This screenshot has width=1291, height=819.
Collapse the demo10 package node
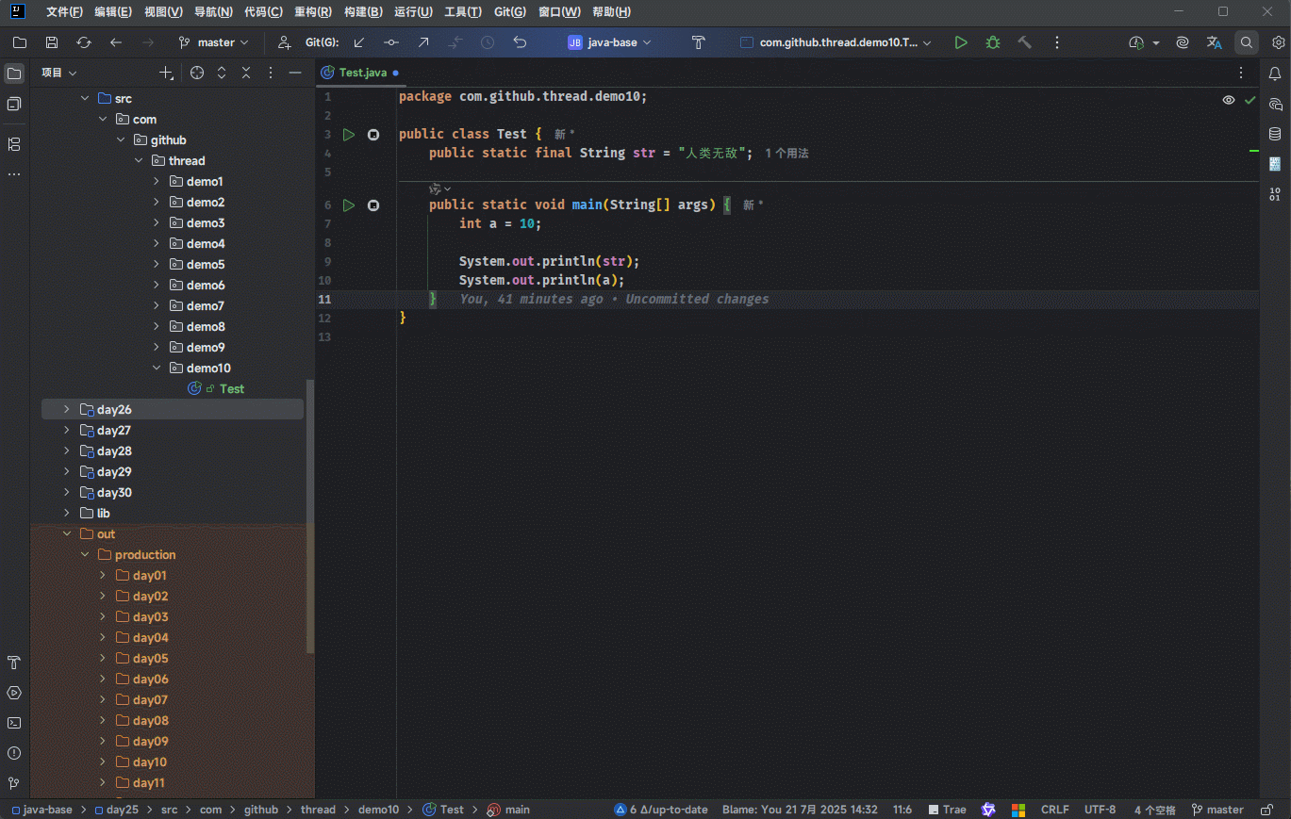click(157, 368)
